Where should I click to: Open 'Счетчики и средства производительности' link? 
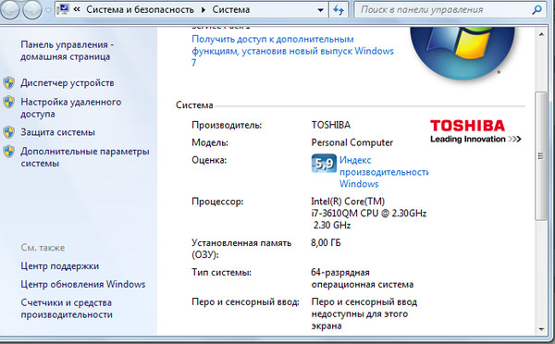(x=67, y=309)
